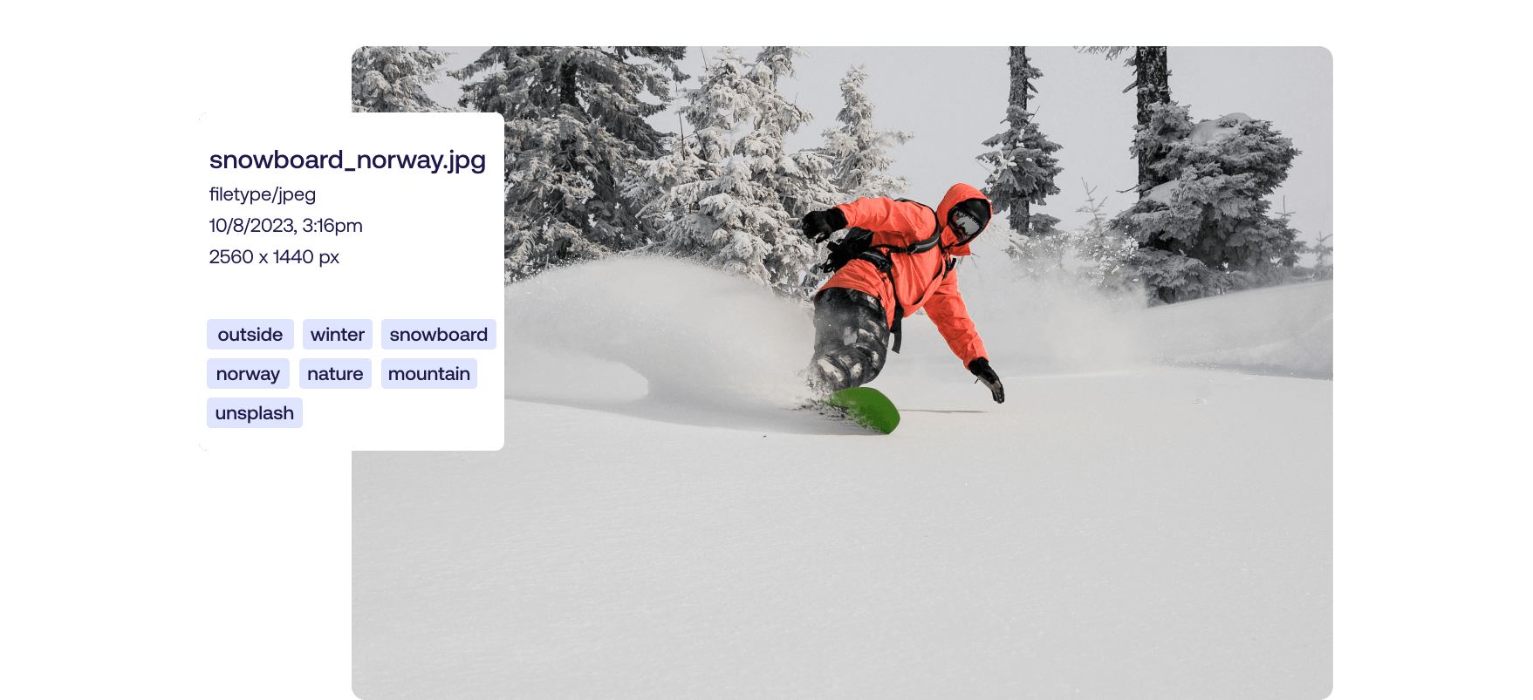This screenshot has width=1533, height=700.
Task: Pick the mountain tag
Action: tap(428, 374)
